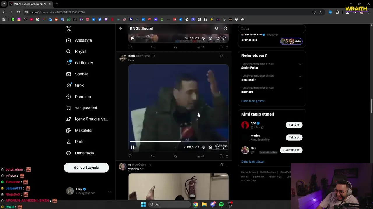The width and height of the screenshot is (373, 209).
Task: Open a new Chrome tab
Action: [57, 4]
